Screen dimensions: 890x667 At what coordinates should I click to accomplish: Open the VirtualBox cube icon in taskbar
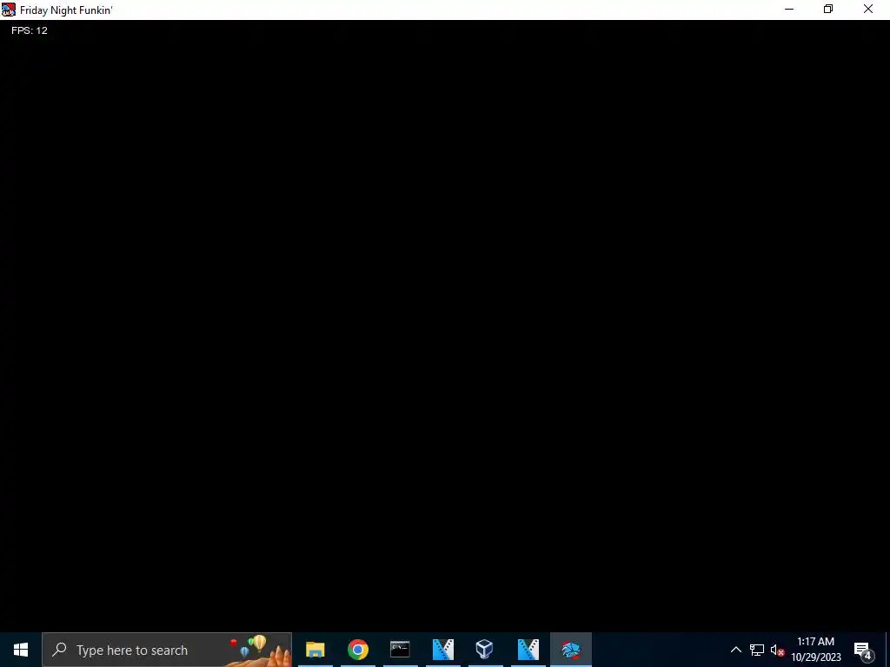[485, 650]
